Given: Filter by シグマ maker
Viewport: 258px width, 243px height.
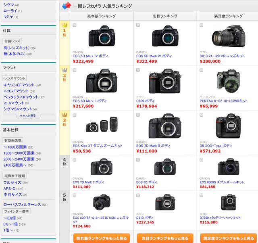Looking at the screenshot, I should coord(9,5).
